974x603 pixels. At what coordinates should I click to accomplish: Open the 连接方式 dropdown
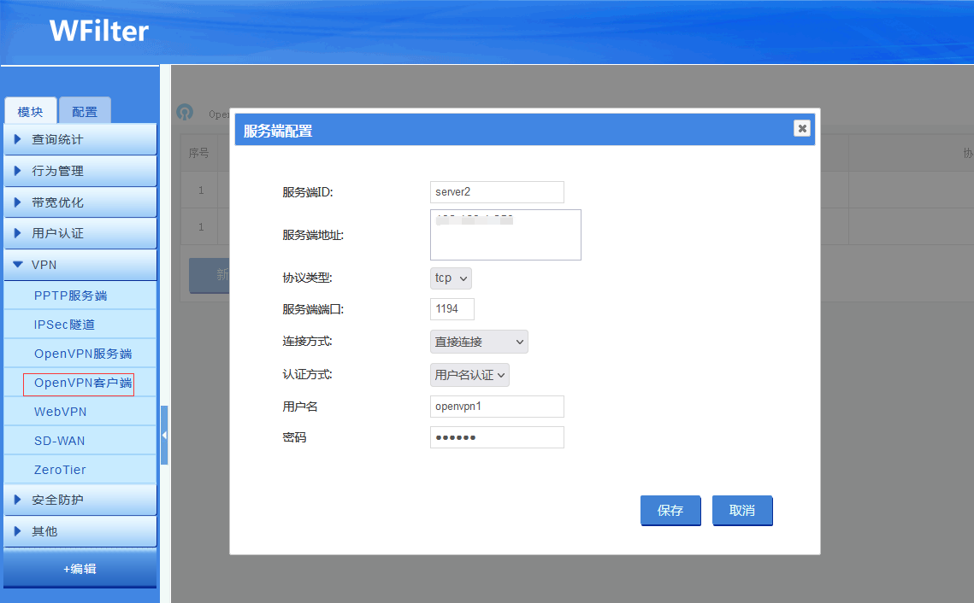pos(479,342)
